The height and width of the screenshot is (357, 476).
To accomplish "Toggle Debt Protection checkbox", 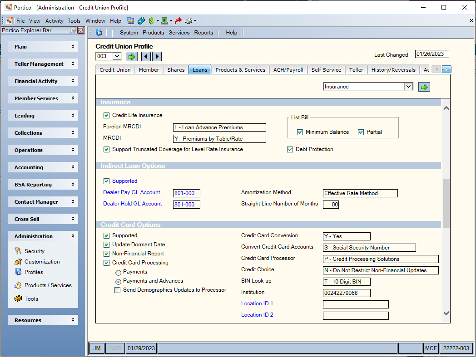I will (290, 149).
